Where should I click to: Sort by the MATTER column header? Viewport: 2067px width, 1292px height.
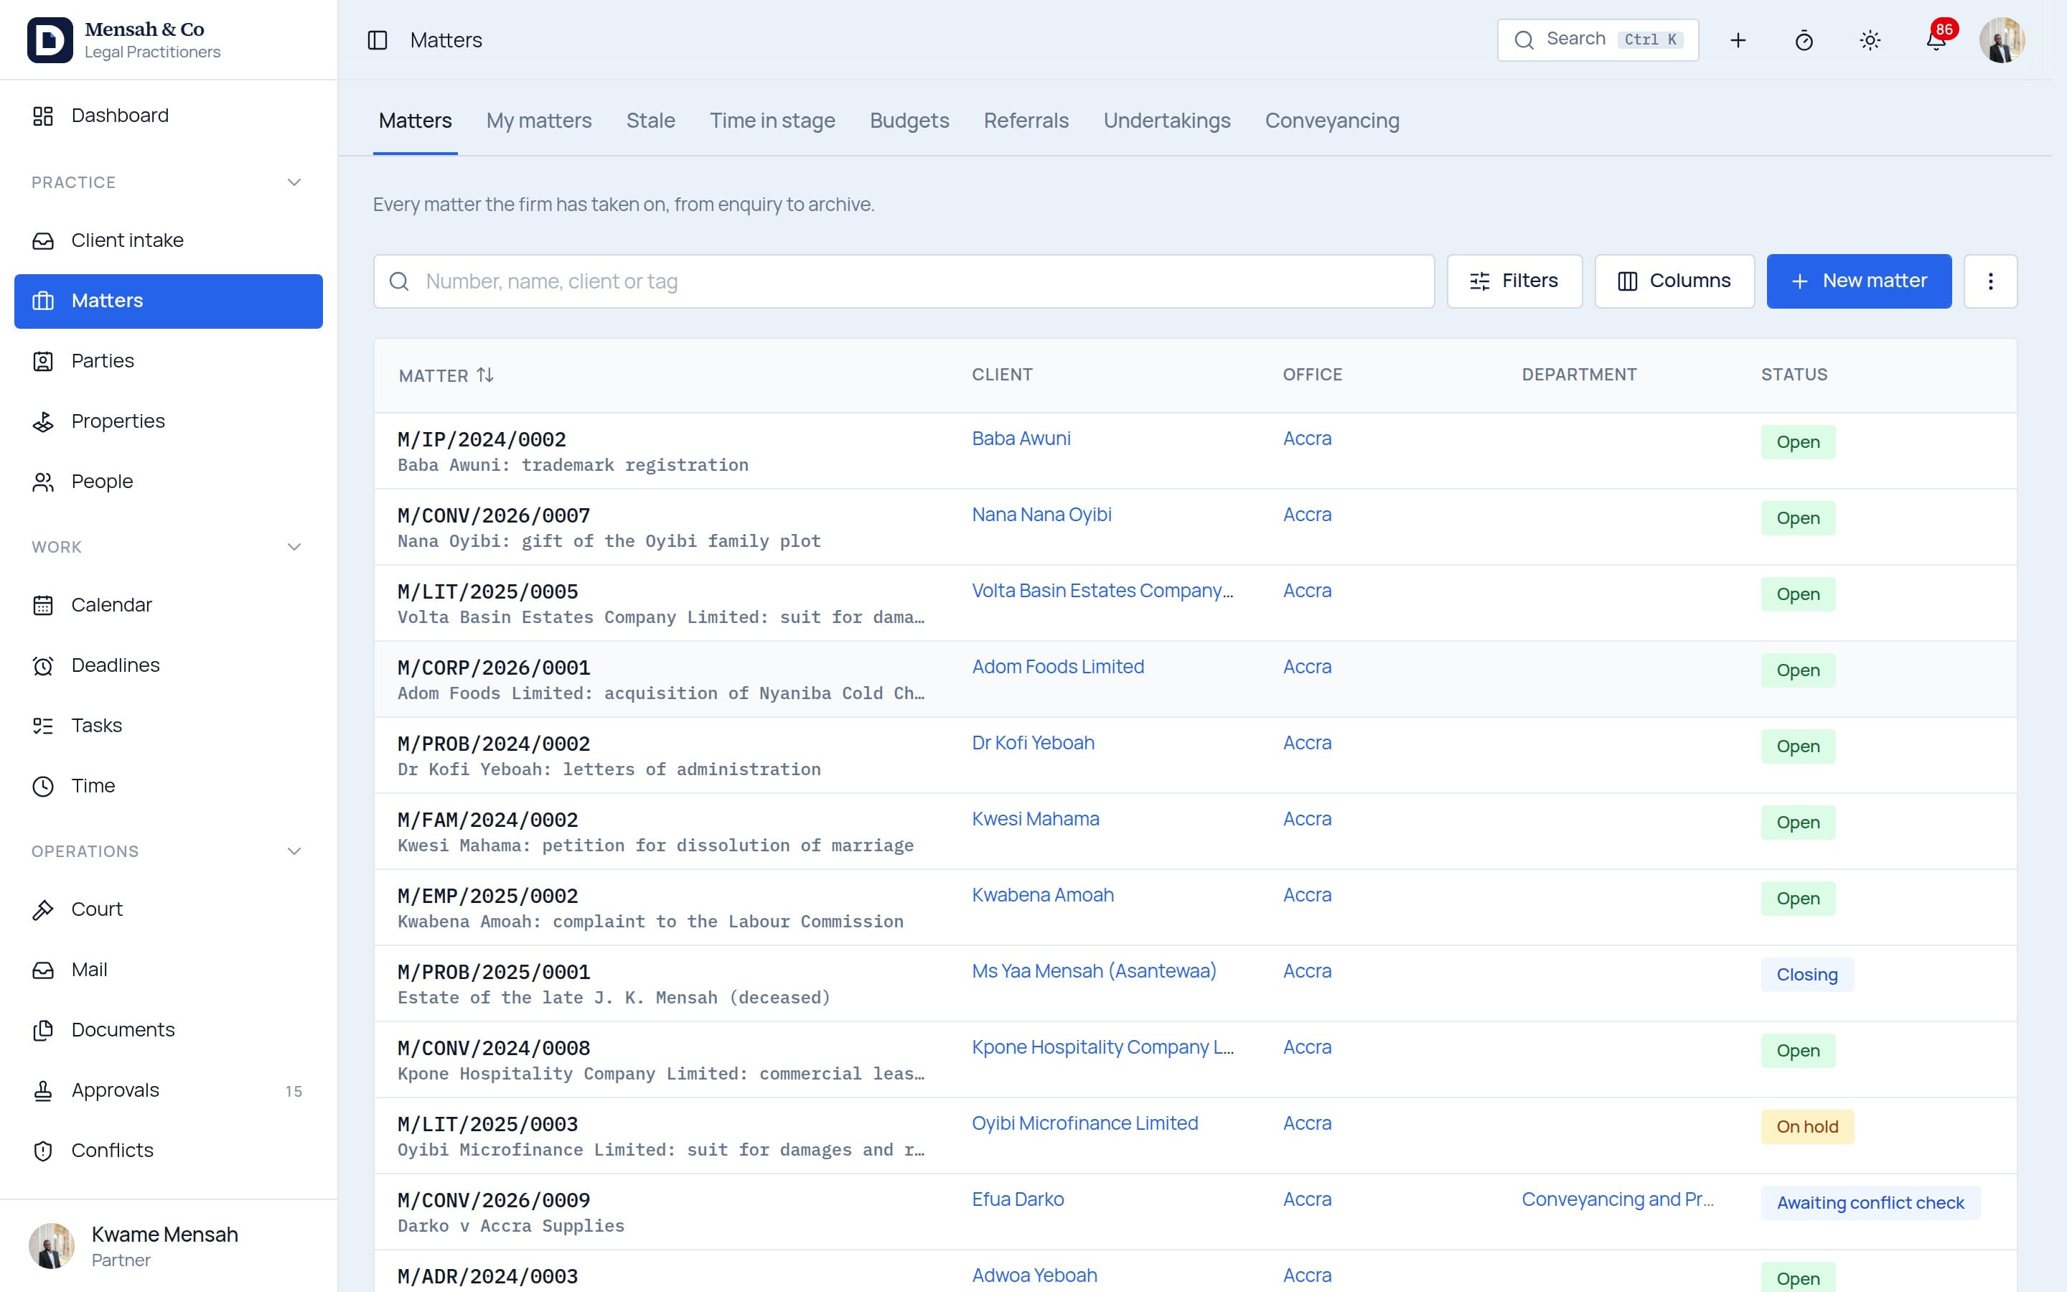click(446, 375)
